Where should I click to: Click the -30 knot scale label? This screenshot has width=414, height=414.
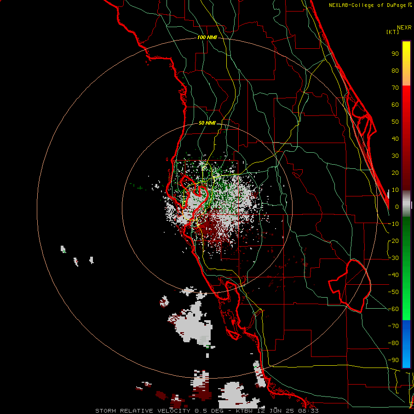click(393, 258)
